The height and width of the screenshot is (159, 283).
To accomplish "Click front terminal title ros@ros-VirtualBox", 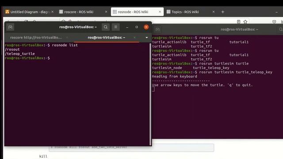I will [78, 27].
